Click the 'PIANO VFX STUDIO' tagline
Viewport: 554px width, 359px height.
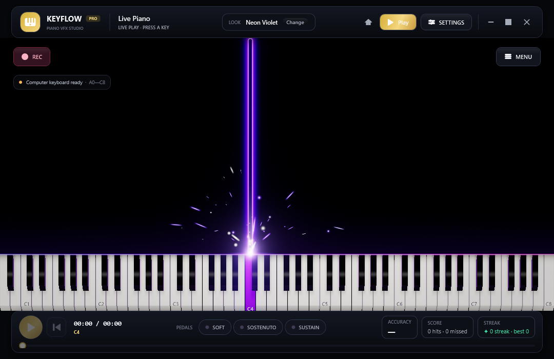65,28
